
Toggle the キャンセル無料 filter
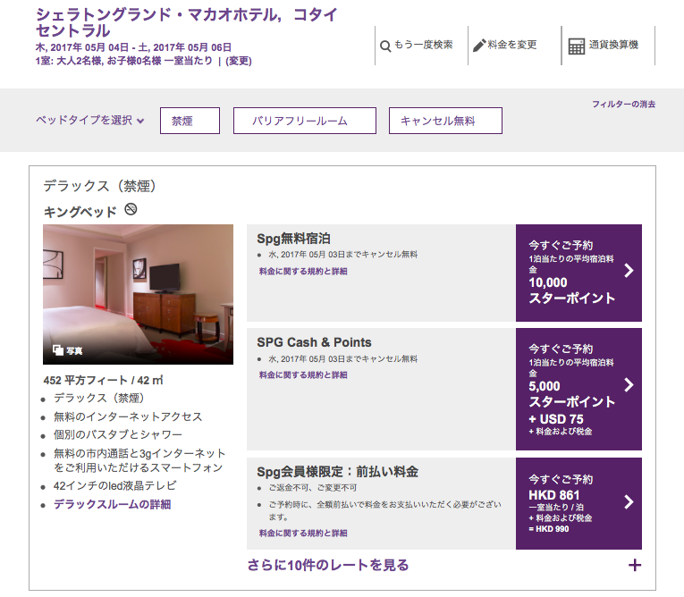tap(445, 121)
